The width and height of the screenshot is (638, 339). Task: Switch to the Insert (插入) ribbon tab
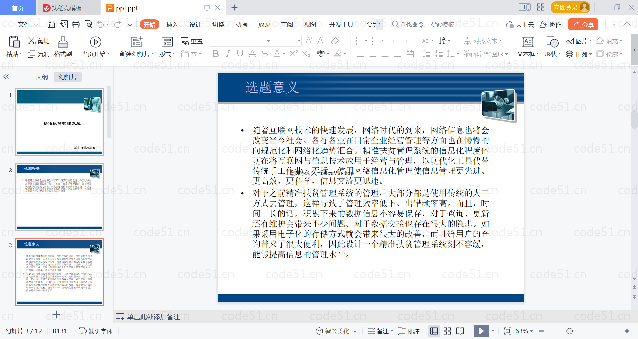tap(172, 24)
